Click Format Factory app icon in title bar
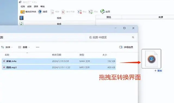 coord(20,2)
